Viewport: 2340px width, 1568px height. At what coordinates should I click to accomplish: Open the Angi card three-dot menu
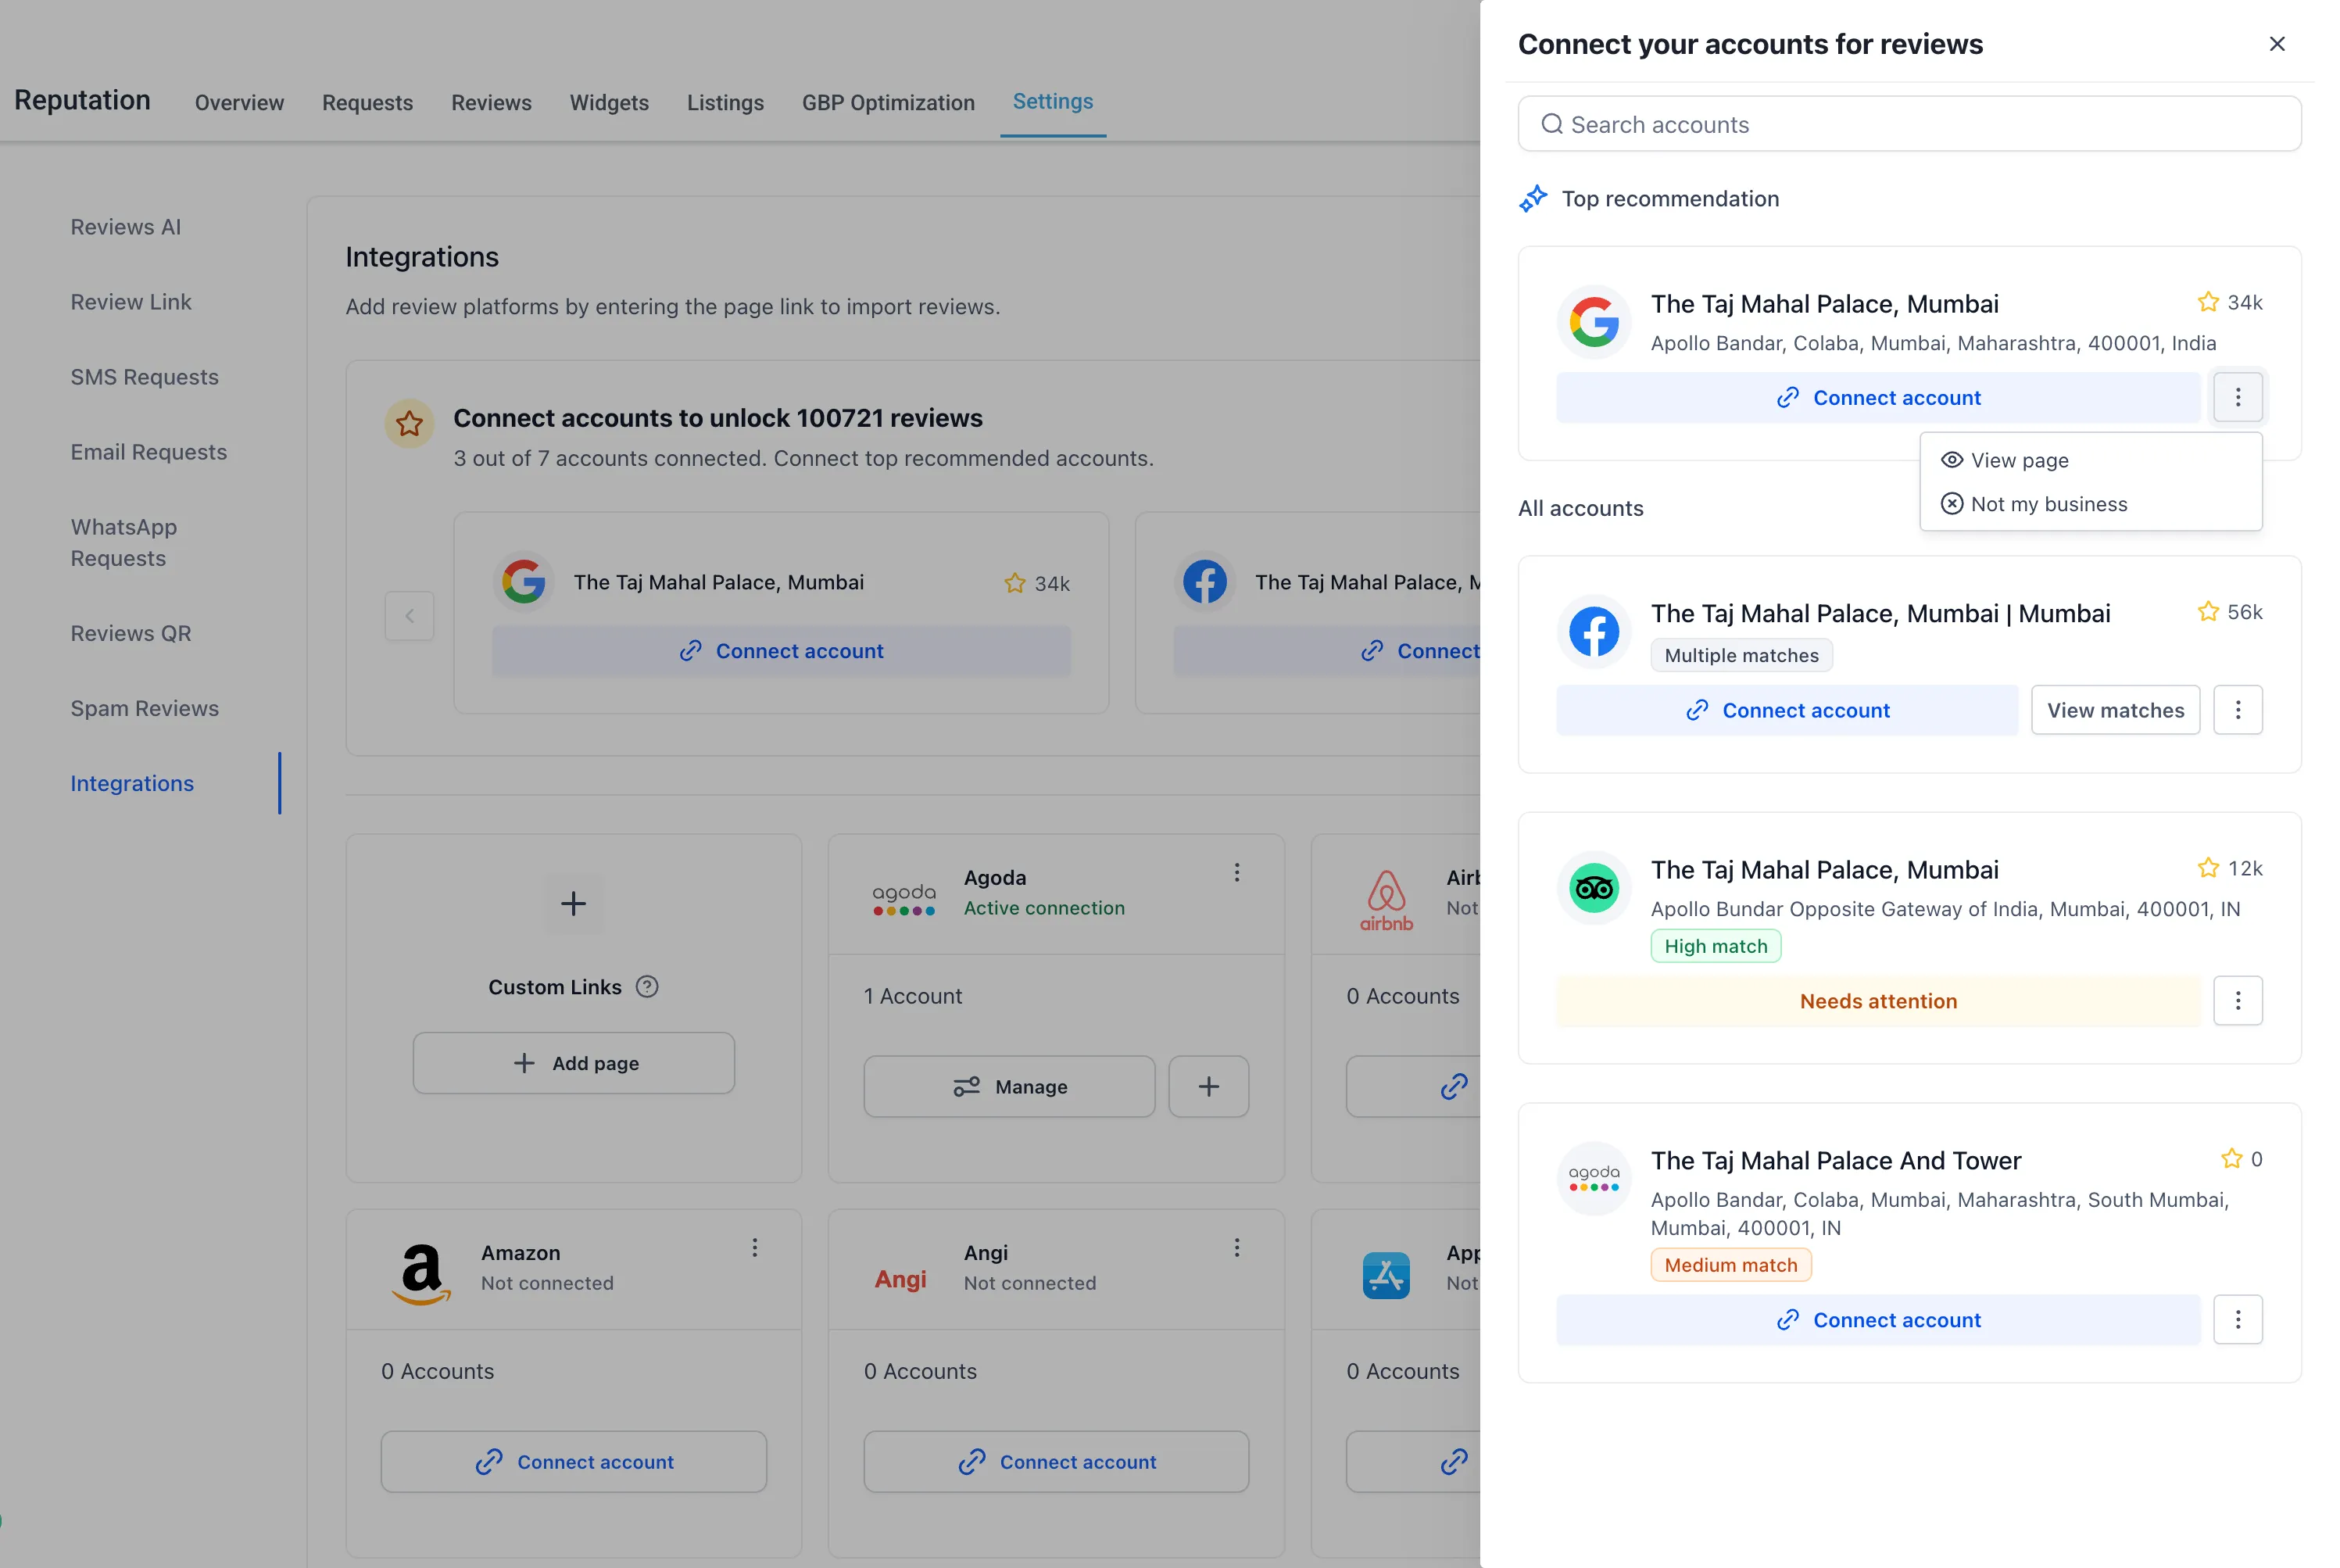[1236, 1247]
